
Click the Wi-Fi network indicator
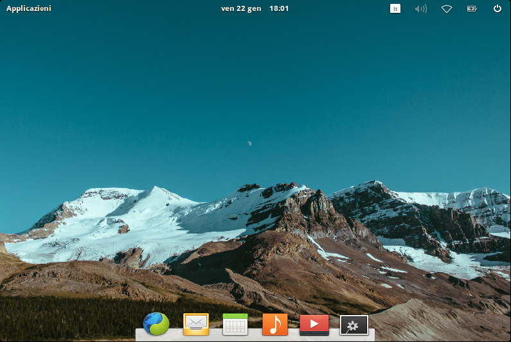[447, 8]
